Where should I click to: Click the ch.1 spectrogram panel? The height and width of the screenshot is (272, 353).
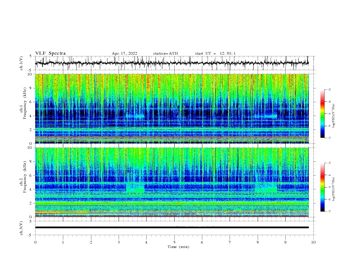pyautogui.click(x=172, y=108)
